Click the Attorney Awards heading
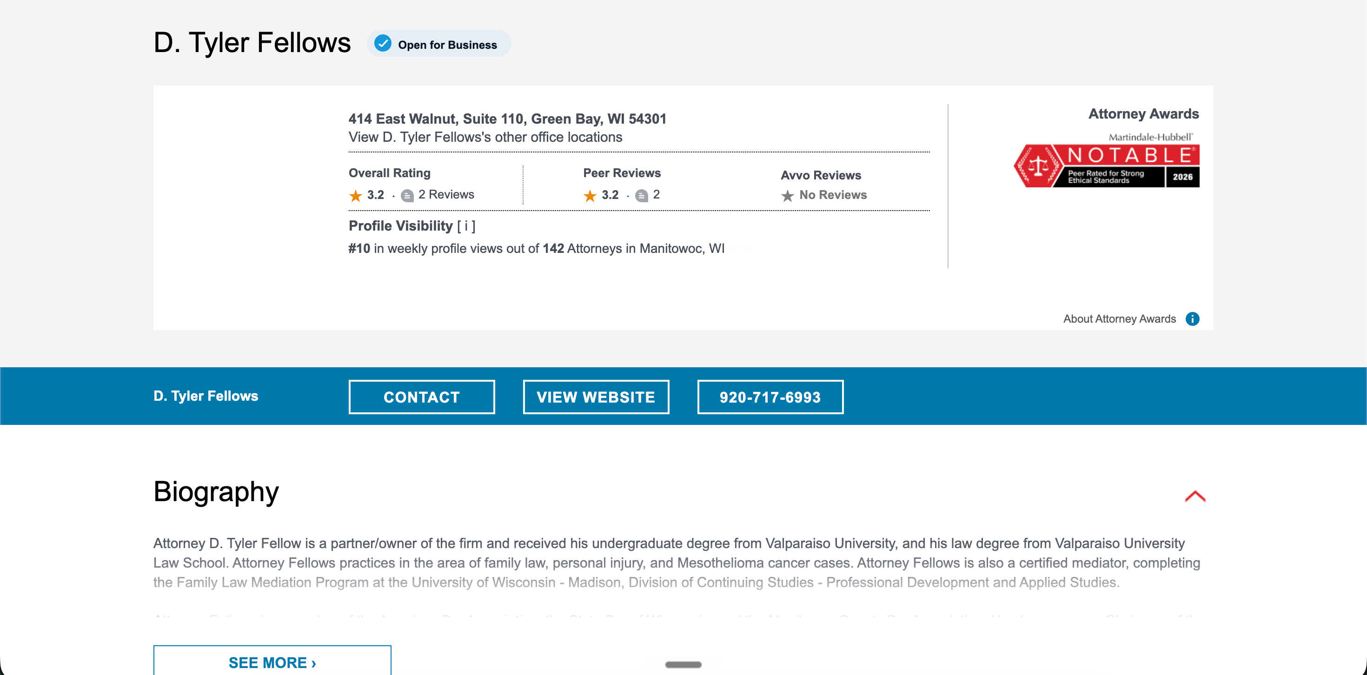This screenshot has height=675, width=1367. click(x=1144, y=113)
